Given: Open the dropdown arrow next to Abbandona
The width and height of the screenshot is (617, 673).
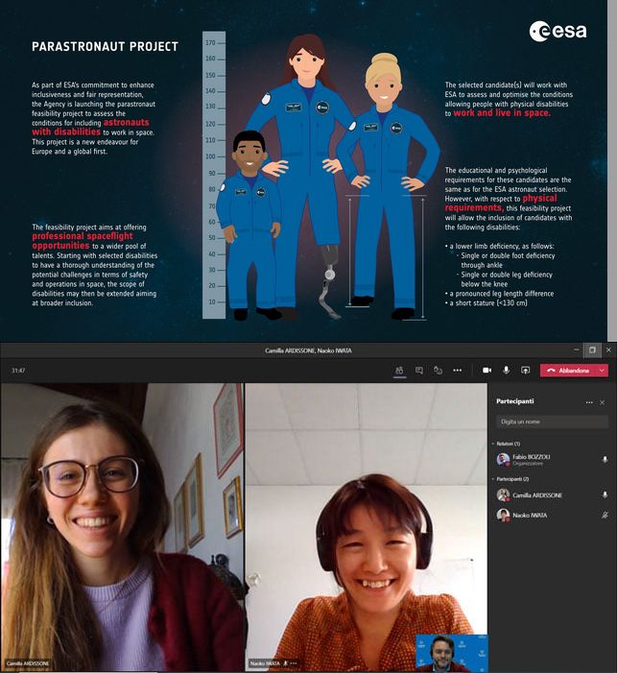Looking at the screenshot, I should pyautogui.click(x=603, y=370).
